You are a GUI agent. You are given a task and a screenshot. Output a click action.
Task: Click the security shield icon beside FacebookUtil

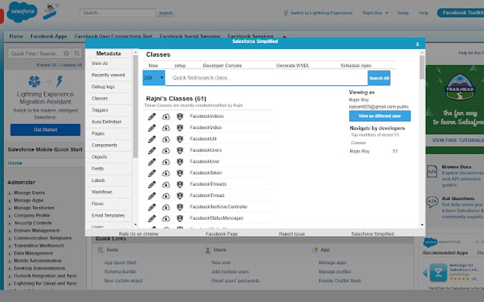179,139
